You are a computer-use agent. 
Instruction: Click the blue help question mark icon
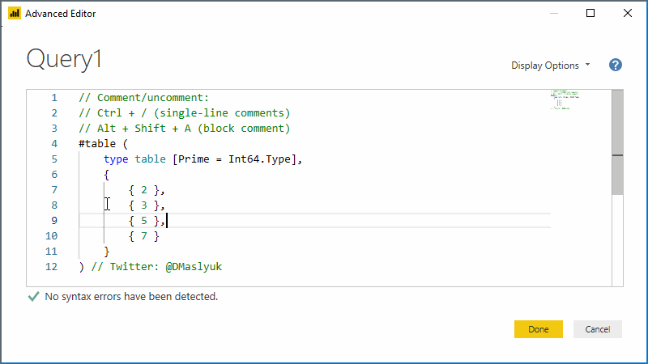click(616, 65)
